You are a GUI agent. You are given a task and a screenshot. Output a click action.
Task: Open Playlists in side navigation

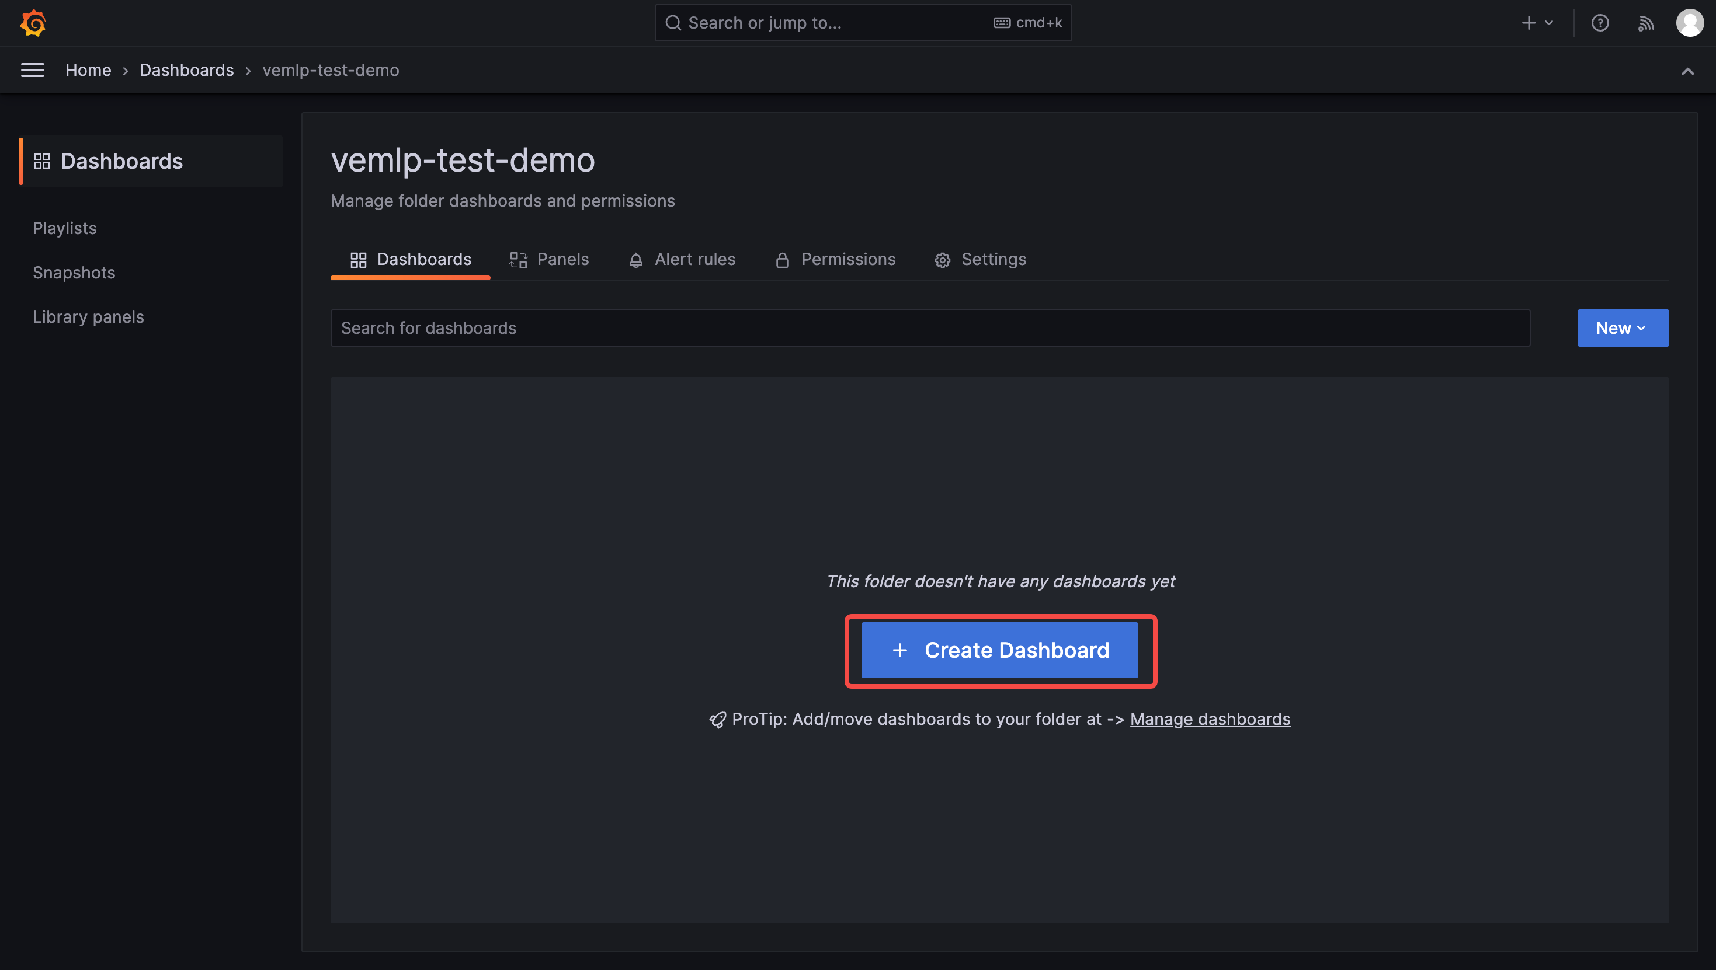65,228
